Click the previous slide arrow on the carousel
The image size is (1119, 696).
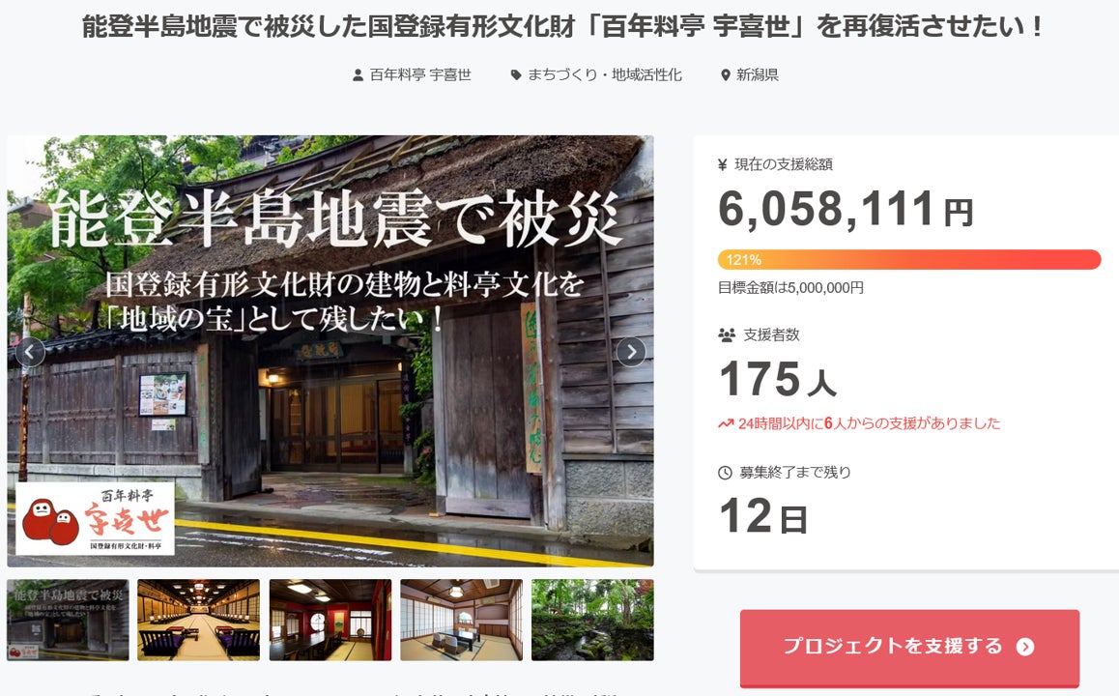pyautogui.click(x=30, y=351)
